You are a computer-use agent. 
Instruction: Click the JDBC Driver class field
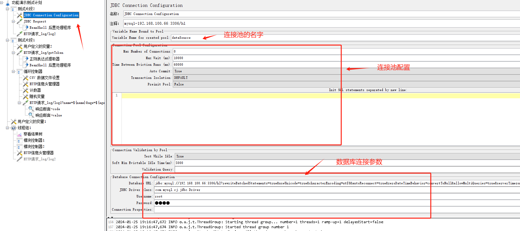[x=337, y=190]
